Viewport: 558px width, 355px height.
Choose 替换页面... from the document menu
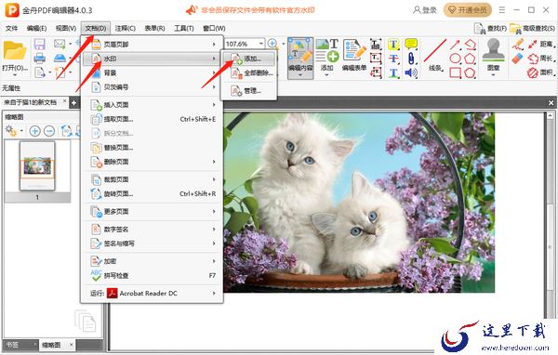[153, 148]
